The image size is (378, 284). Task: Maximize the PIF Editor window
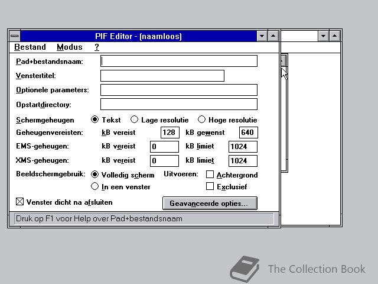point(273,36)
